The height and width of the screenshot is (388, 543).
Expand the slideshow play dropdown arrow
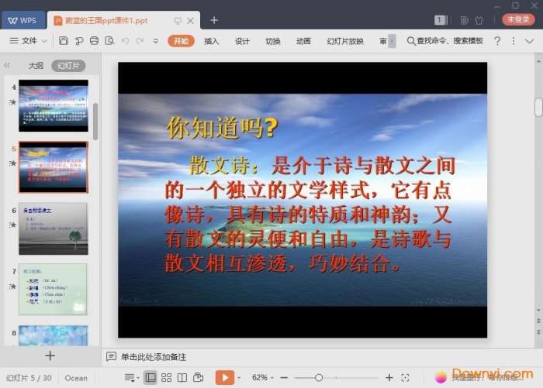click(239, 378)
